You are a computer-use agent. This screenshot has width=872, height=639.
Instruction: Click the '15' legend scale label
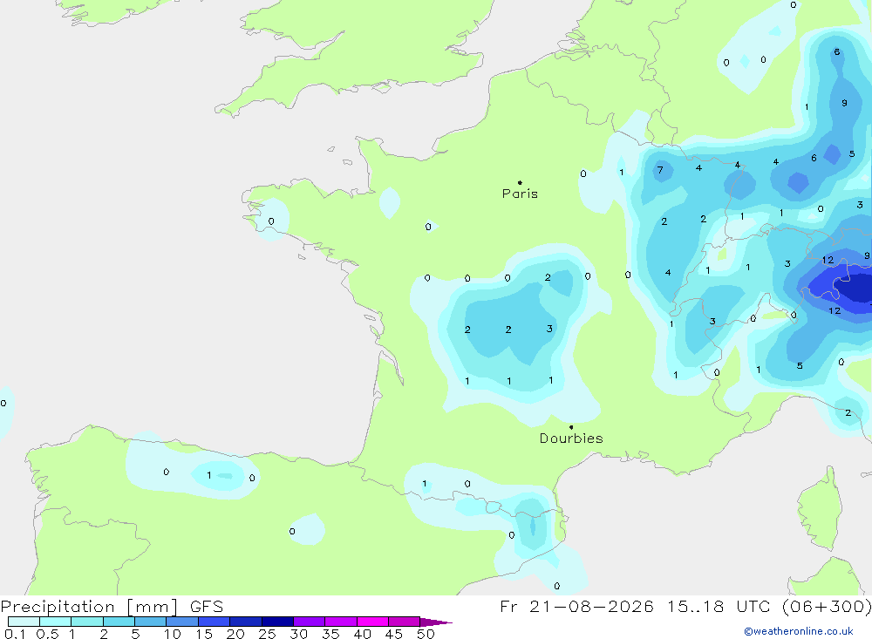204,634
